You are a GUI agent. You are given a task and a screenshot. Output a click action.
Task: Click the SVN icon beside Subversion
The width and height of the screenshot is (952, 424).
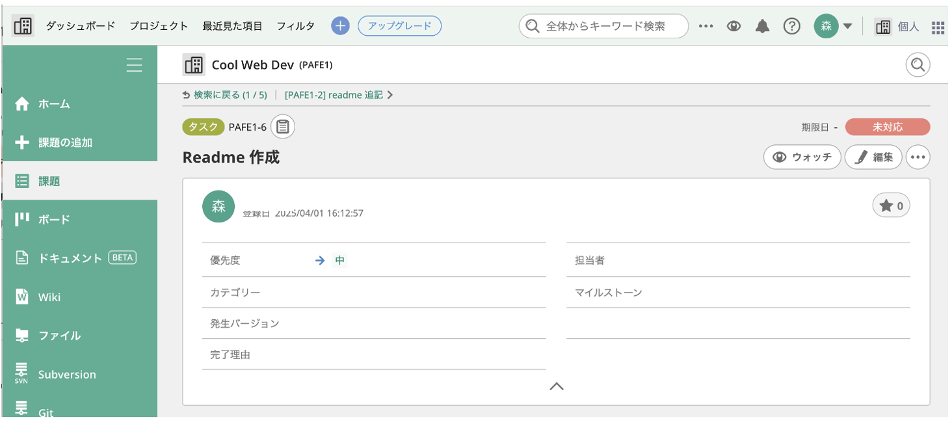pyautogui.click(x=21, y=374)
